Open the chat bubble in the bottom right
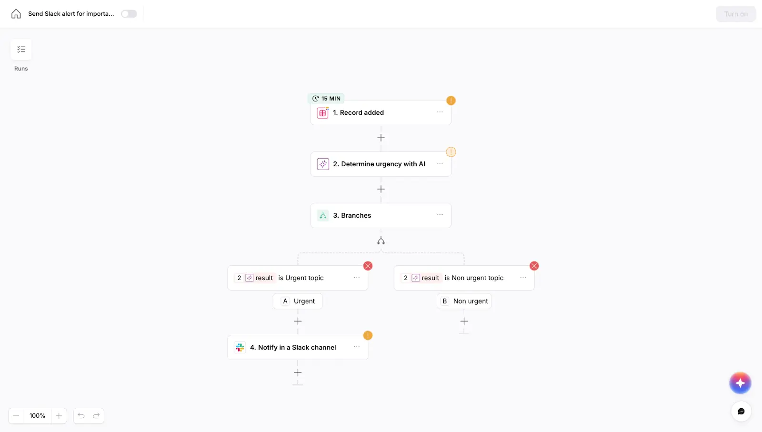Viewport: 762px width, 432px height. click(741, 412)
